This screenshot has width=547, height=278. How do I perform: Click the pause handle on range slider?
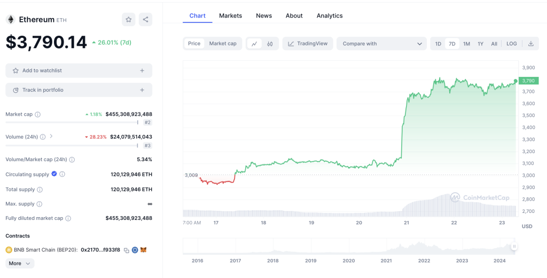tap(514, 247)
